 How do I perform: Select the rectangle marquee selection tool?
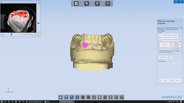pyautogui.click(x=89, y=97)
